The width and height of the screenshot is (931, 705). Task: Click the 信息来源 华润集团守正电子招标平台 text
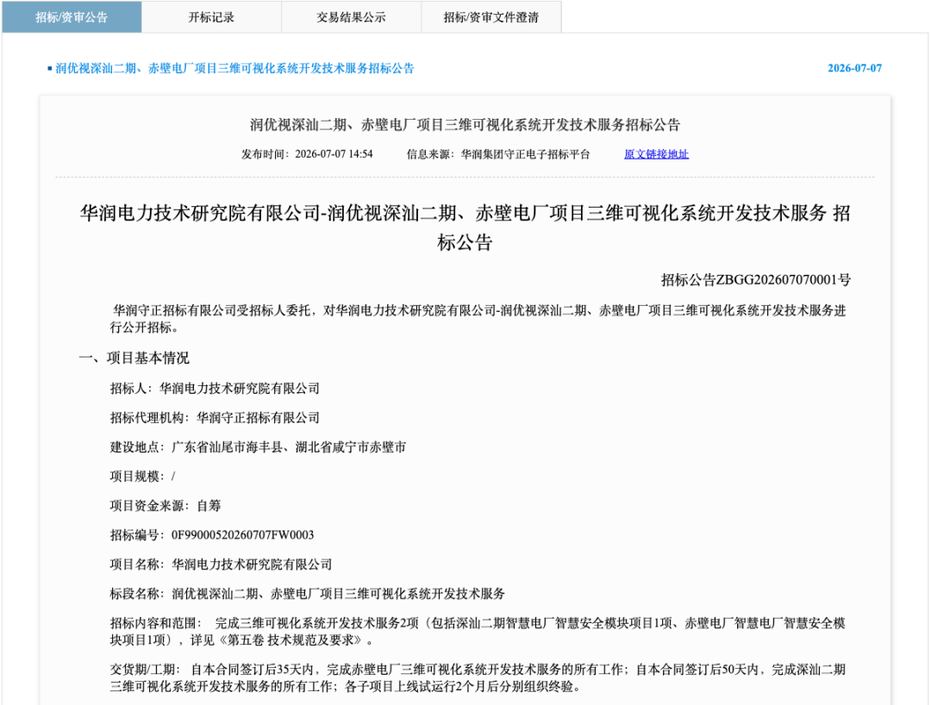[498, 154]
